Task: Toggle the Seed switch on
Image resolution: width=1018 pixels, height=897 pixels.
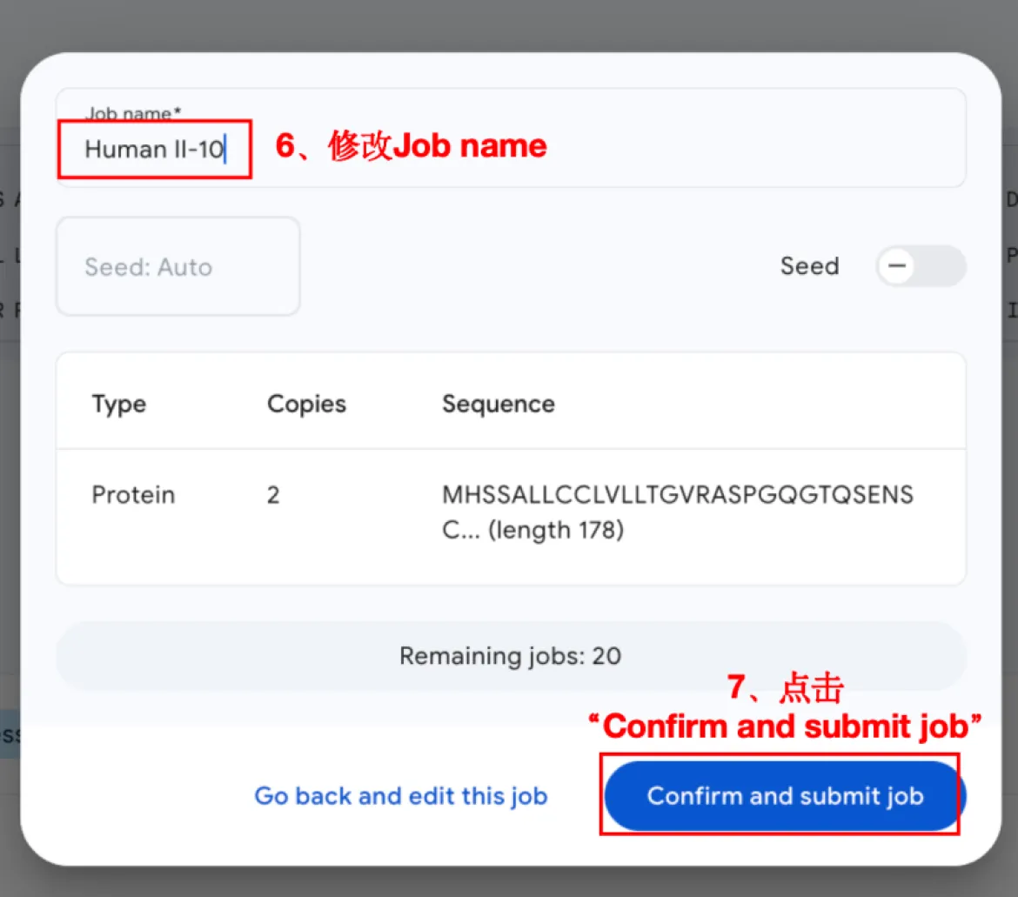Action: 921,266
